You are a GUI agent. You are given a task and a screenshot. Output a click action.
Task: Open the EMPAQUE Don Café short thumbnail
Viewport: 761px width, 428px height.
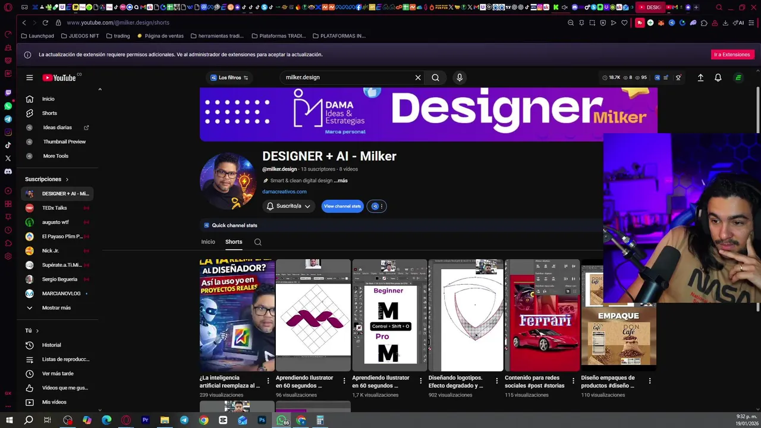[x=618, y=315]
